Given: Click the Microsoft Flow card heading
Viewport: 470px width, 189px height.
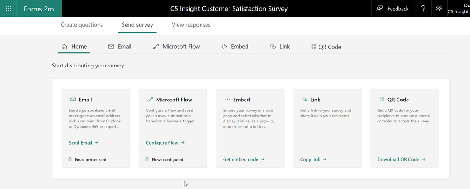Looking at the screenshot, I should (x=174, y=100).
